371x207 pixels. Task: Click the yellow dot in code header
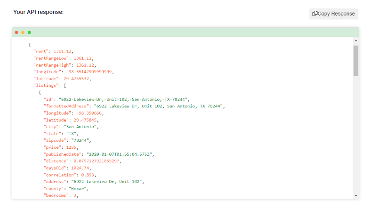click(x=23, y=32)
